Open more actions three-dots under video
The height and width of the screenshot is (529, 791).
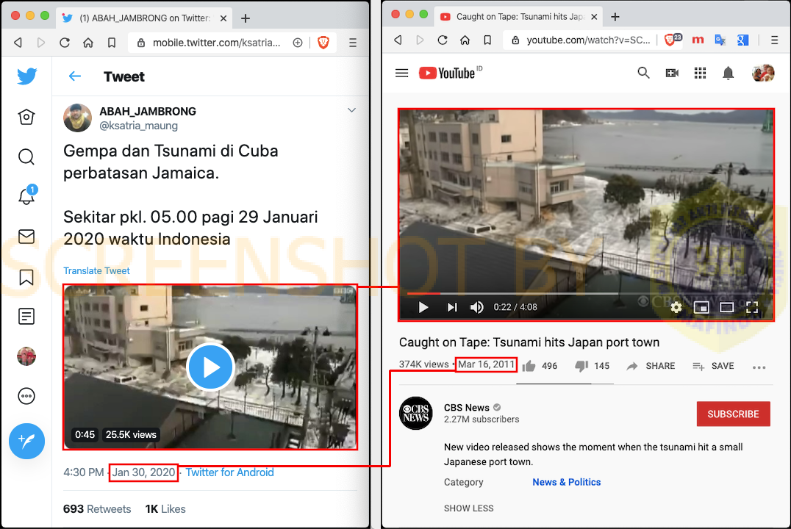[x=759, y=367]
